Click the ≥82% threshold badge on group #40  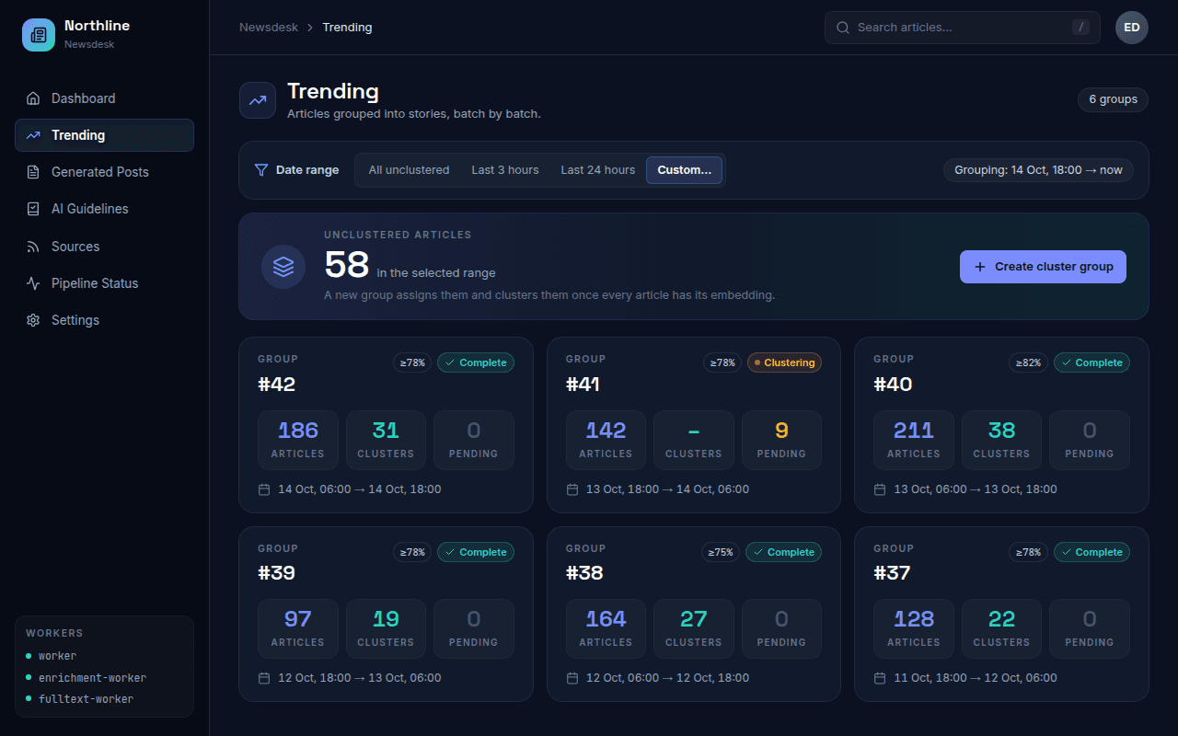1028,362
